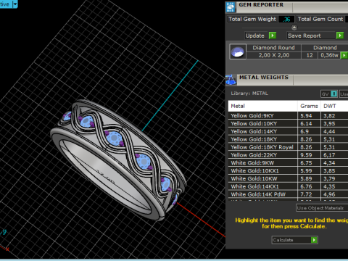348x261 pixels.
Task: Click the Gem Reporter panel icon
Action: tap(231, 7)
